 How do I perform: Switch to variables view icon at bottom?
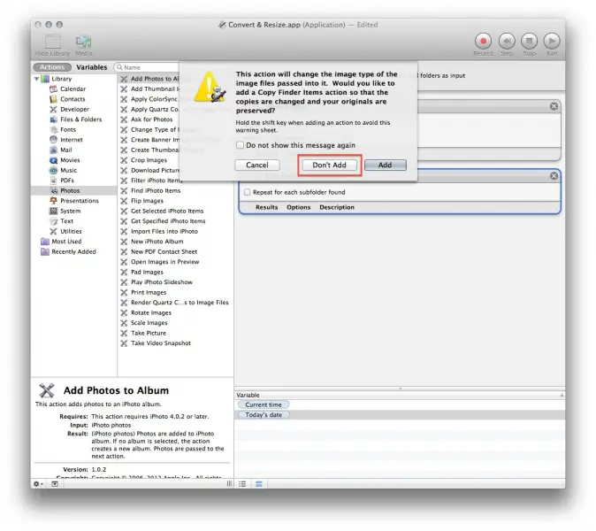[259, 484]
